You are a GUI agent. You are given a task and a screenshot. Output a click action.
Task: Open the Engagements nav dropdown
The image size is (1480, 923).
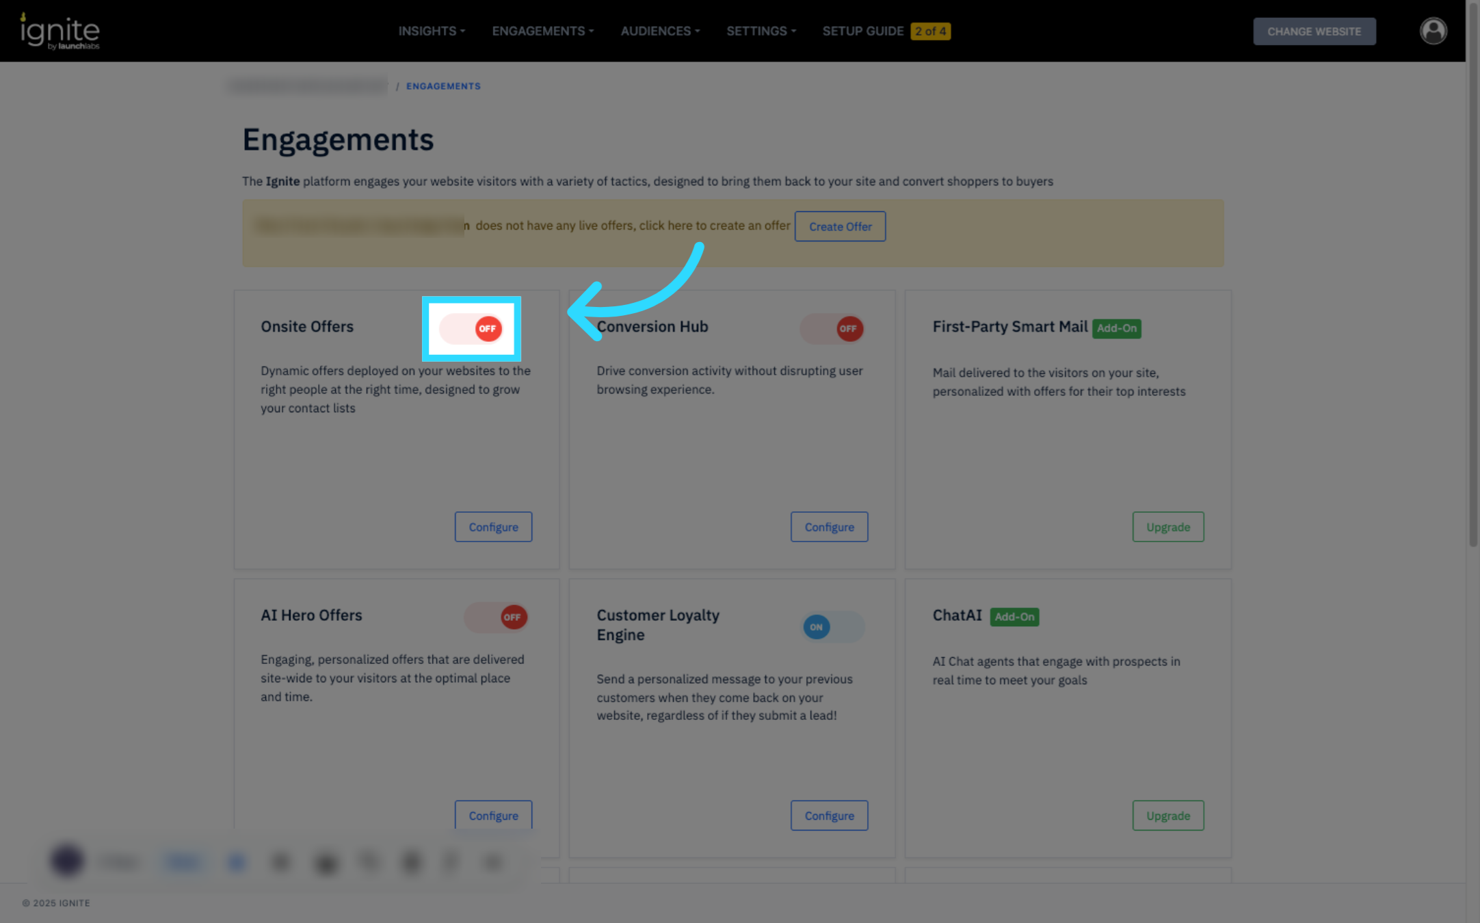point(542,31)
